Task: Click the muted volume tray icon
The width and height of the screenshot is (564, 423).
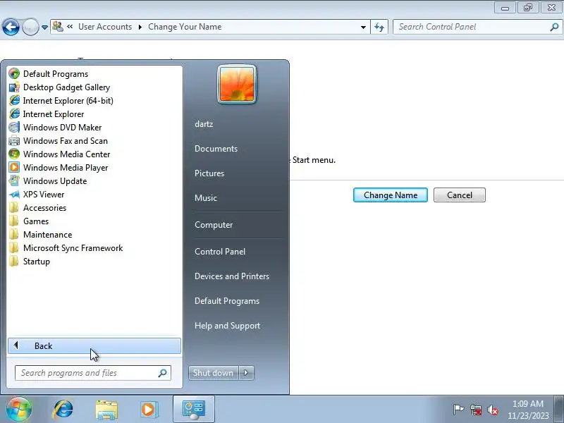Action: (x=492, y=410)
